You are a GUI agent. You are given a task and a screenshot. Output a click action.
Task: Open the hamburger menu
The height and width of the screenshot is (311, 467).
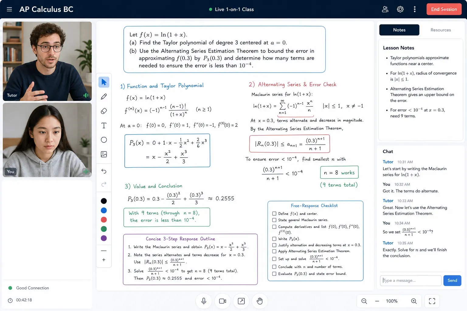[x=9, y=9]
